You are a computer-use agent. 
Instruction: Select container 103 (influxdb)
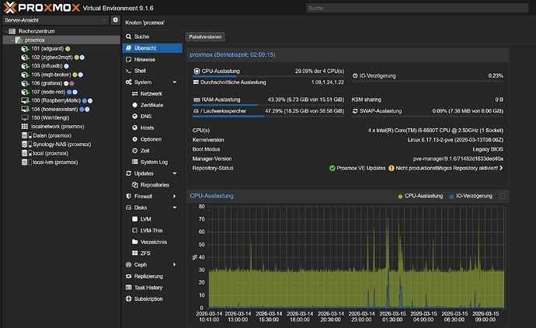47,65
